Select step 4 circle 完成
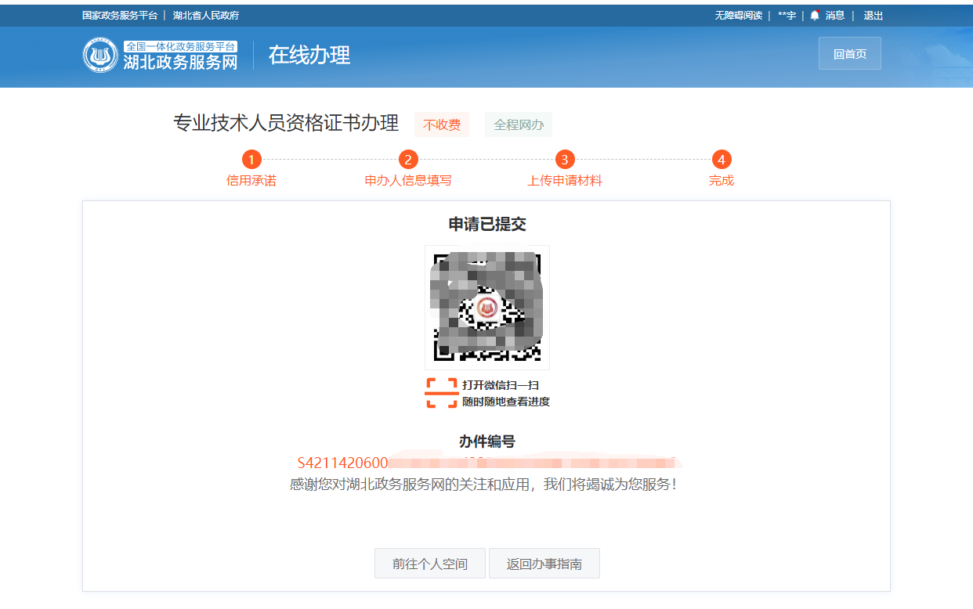The image size is (973, 609). (722, 160)
